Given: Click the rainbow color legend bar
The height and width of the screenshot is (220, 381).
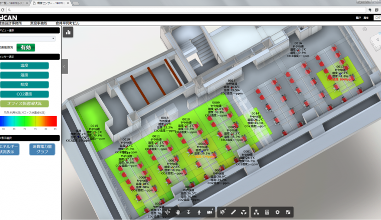Looking at the screenshot, I should click(x=29, y=121).
